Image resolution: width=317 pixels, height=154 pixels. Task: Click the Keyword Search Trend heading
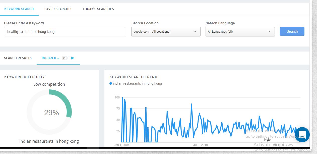pyautogui.click(x=133, y=77)
